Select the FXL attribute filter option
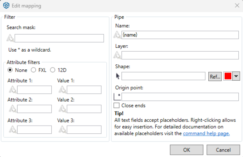243x157 pixels. coord(33,70)
